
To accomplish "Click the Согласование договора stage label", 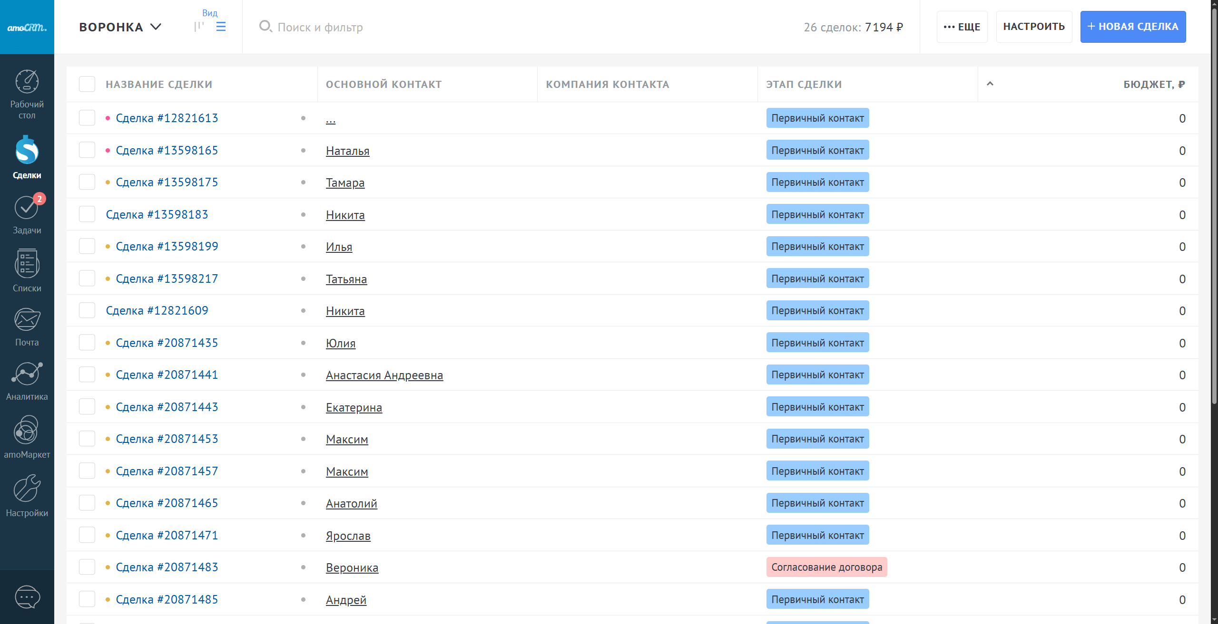I will point(826,567).
